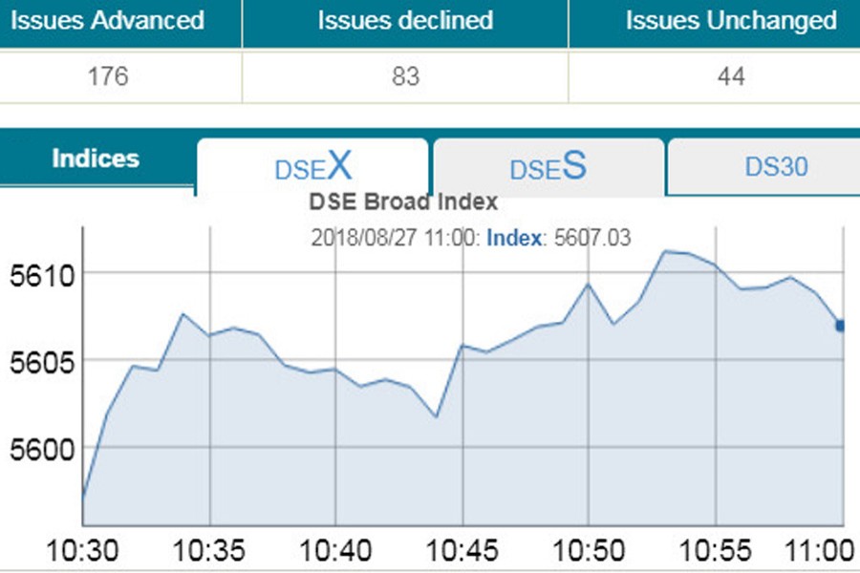Image resolution: width=860 pixels, height=573 pixels.
Task: Select the advanced issues value 176
Action: pos(107,76)
